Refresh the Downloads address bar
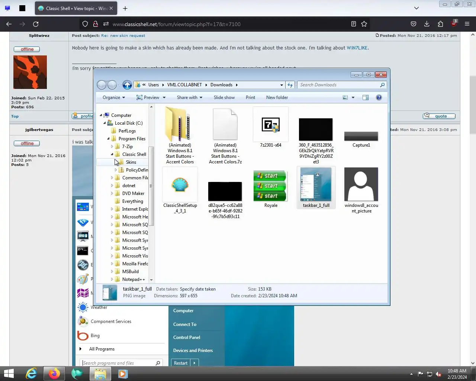The height and width of the screenshot is (381, 476). click(290, 85)
